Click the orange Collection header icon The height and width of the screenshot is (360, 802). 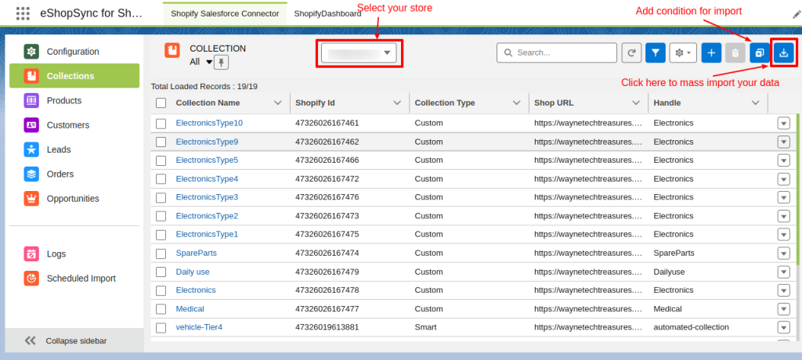pyautogui.click(x=172, y=50)
